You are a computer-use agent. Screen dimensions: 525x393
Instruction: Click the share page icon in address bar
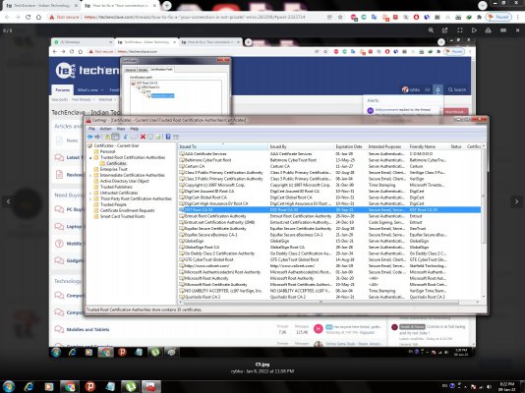[x=329, y=17]
